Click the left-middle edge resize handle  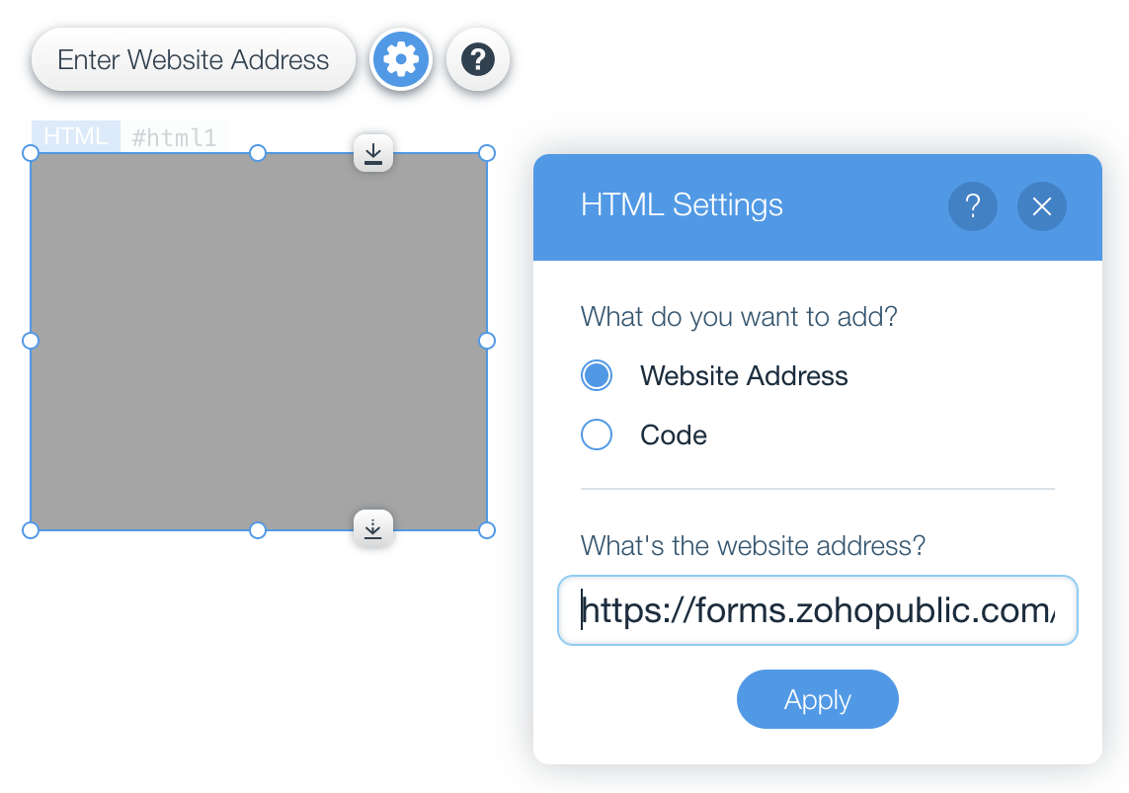pyautogui.click(x=31, y=341)
